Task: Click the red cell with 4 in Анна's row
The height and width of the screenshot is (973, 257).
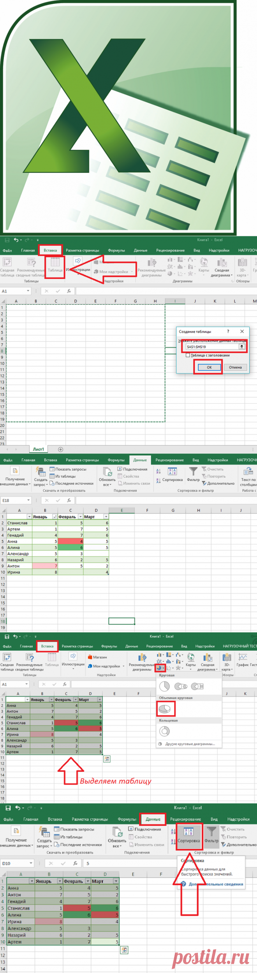Action: [x=70, y=541]
